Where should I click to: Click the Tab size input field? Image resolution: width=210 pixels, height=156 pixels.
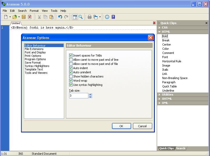79,96
